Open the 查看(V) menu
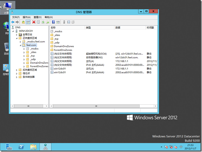The image size is (202, 152). tap(38, 17)
